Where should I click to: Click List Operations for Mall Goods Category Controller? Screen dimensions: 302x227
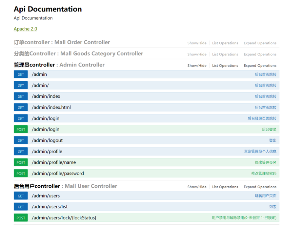(x=225, y=54)
